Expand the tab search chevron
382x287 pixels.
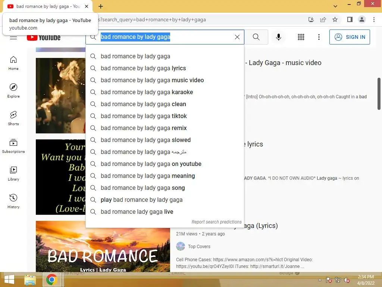(x=335, y=6)
